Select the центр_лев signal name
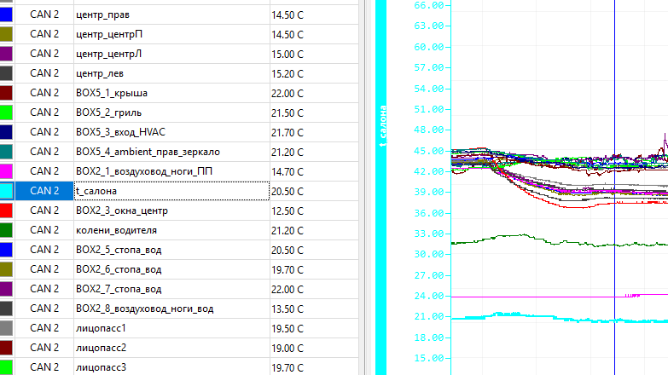Screen dimensions: 668x375 pyautogui.click(x=99, y=73)
